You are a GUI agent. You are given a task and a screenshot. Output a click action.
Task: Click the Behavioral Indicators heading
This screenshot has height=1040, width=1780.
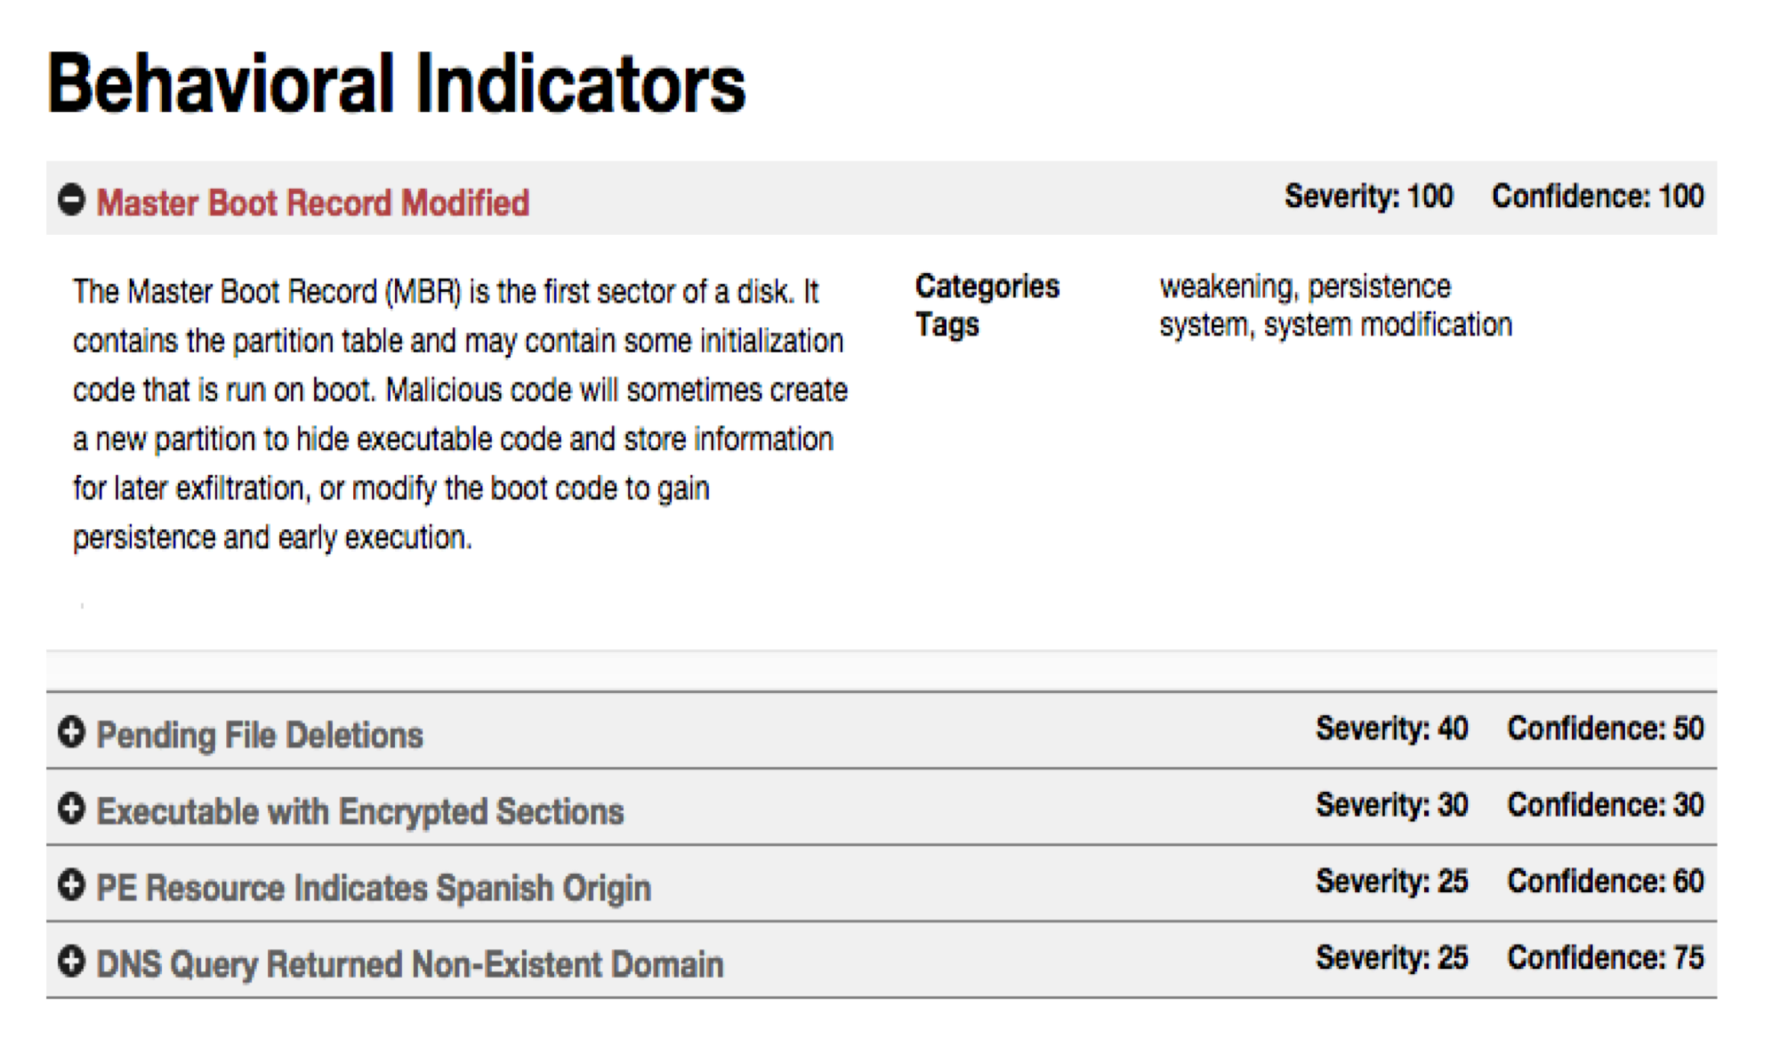tap(397, 84)
